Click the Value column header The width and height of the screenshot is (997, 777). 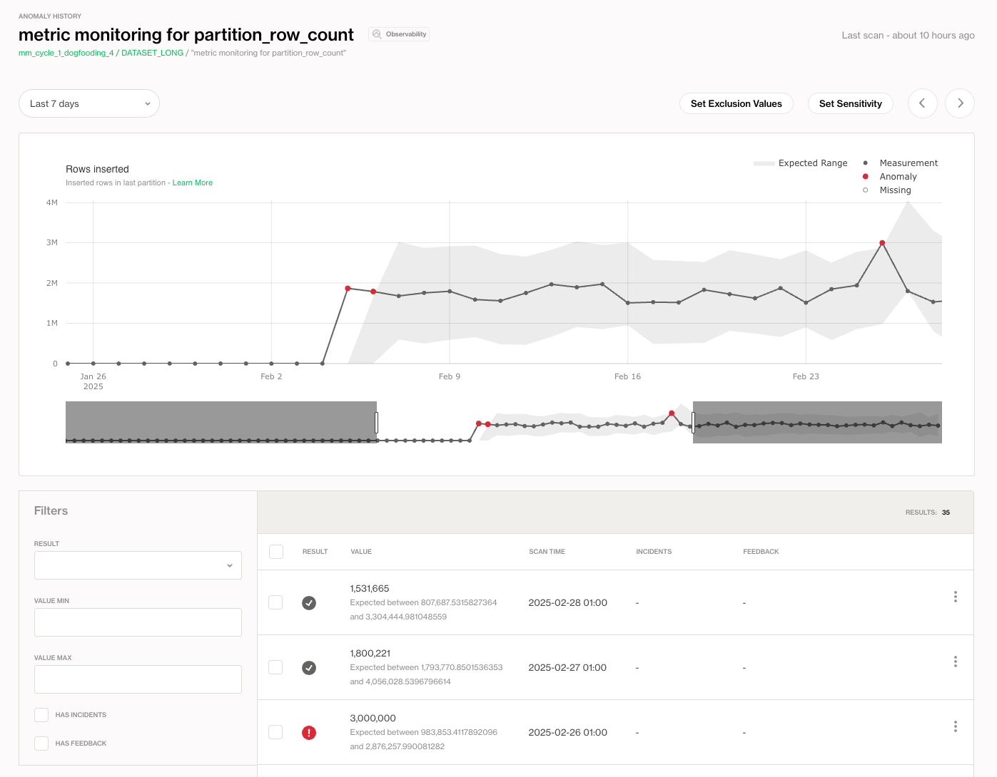[361, 552]
